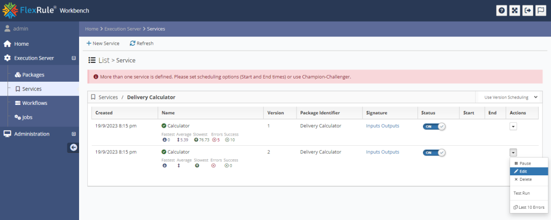551x220 pixels.
Task: Open the help question mark icon
Action: pos(501,11)
